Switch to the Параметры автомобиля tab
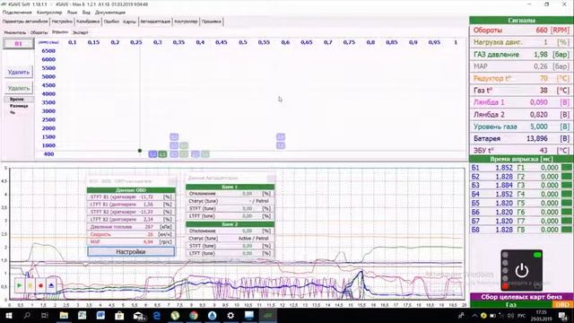Screen dimensions: 574x323 25,22
